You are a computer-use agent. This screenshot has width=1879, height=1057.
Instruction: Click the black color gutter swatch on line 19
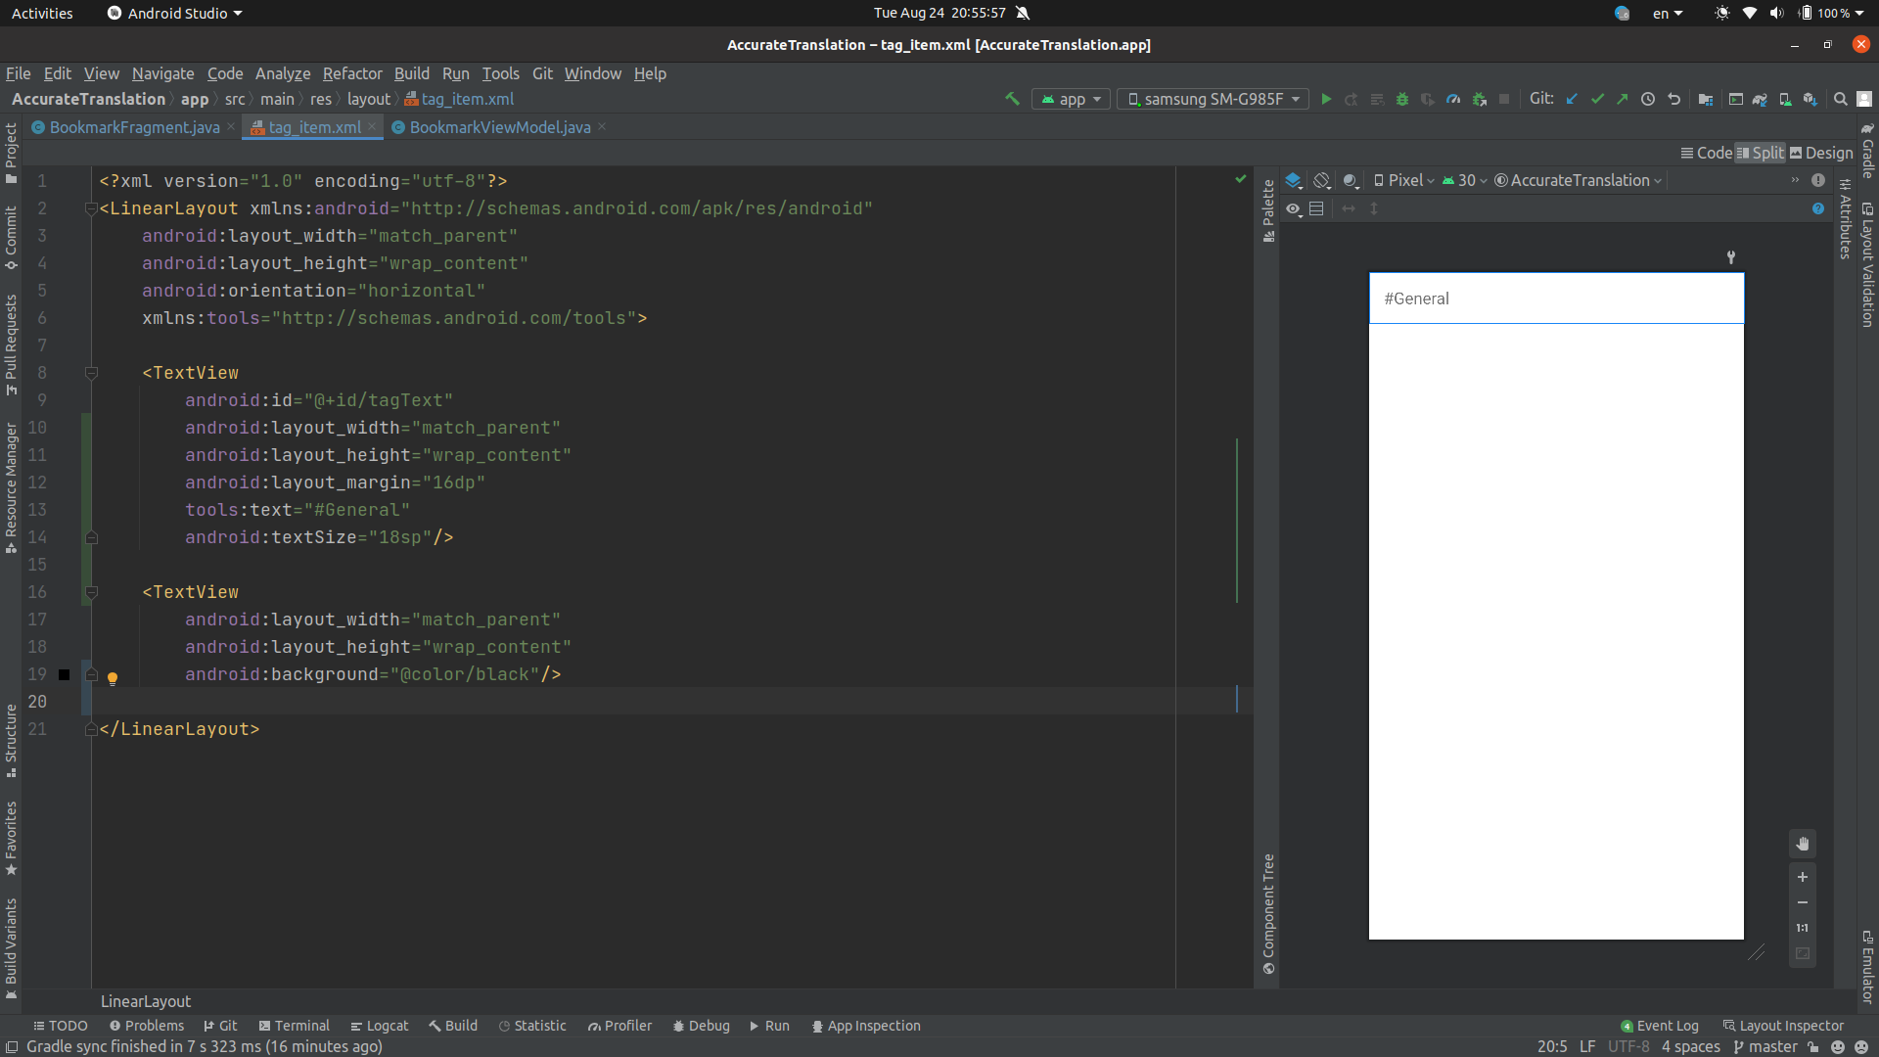coord(65,674)
